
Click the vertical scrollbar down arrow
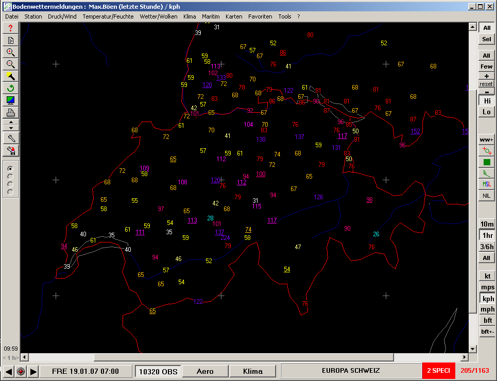pyautogui.click(x=473, y=349)
